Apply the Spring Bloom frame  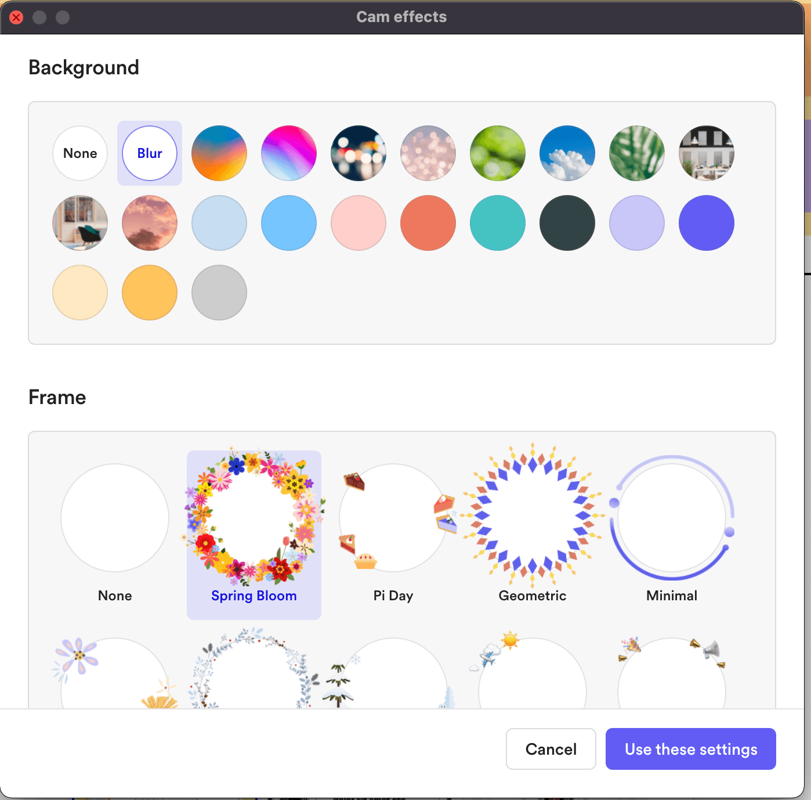[254, 518]
